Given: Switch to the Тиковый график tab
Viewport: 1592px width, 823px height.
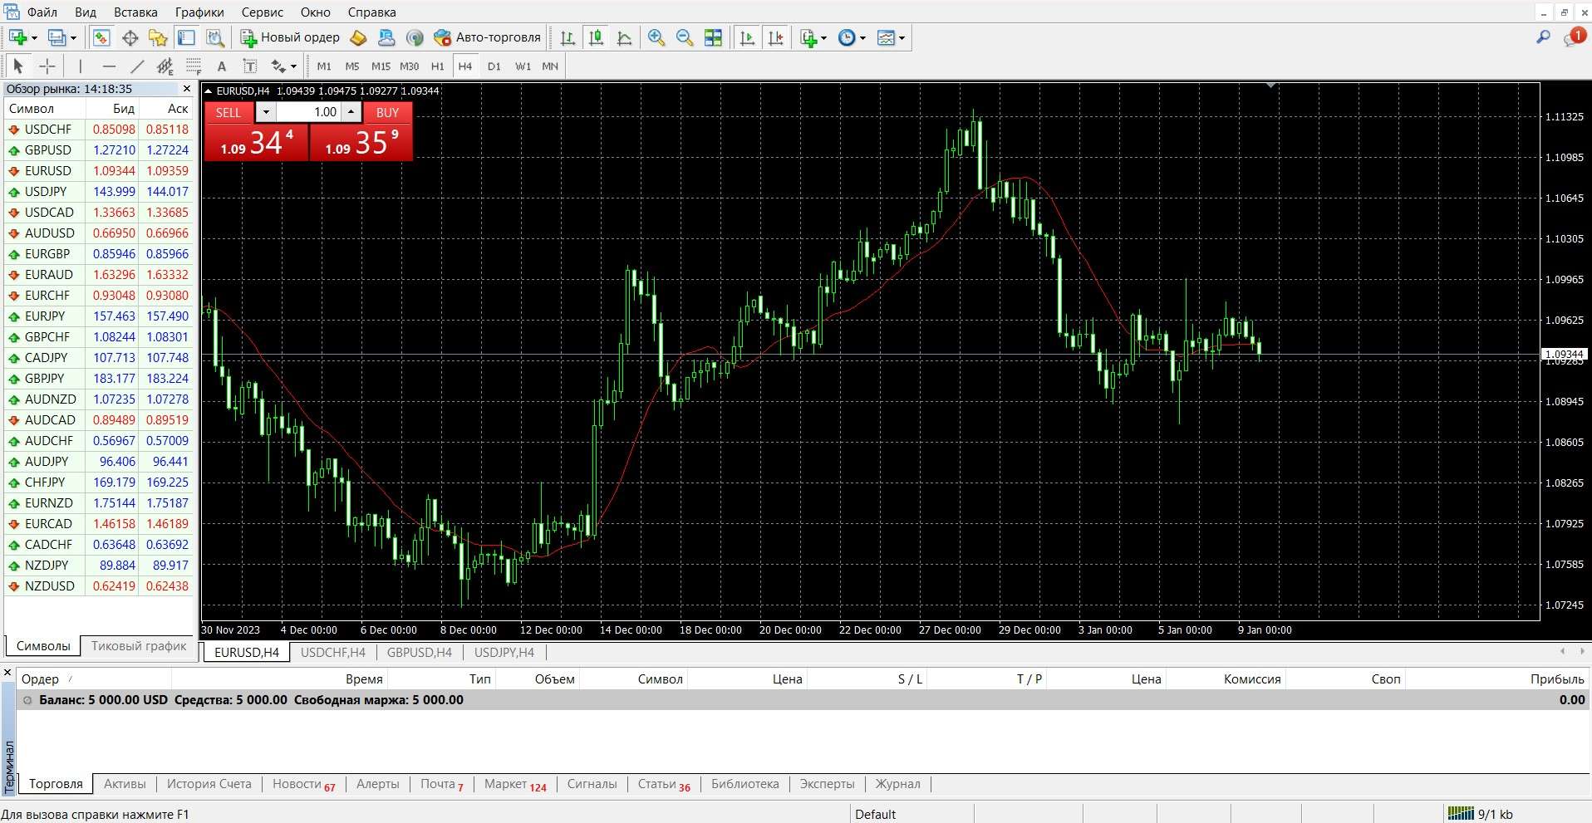Looking at the screenshot, I should pyautogui.click(x=139, y=646).
